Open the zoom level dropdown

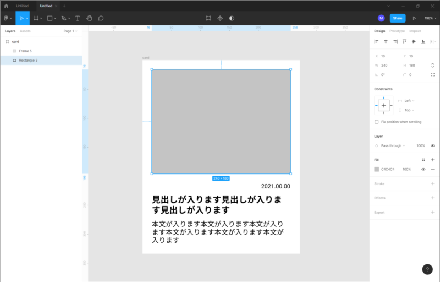429,18
